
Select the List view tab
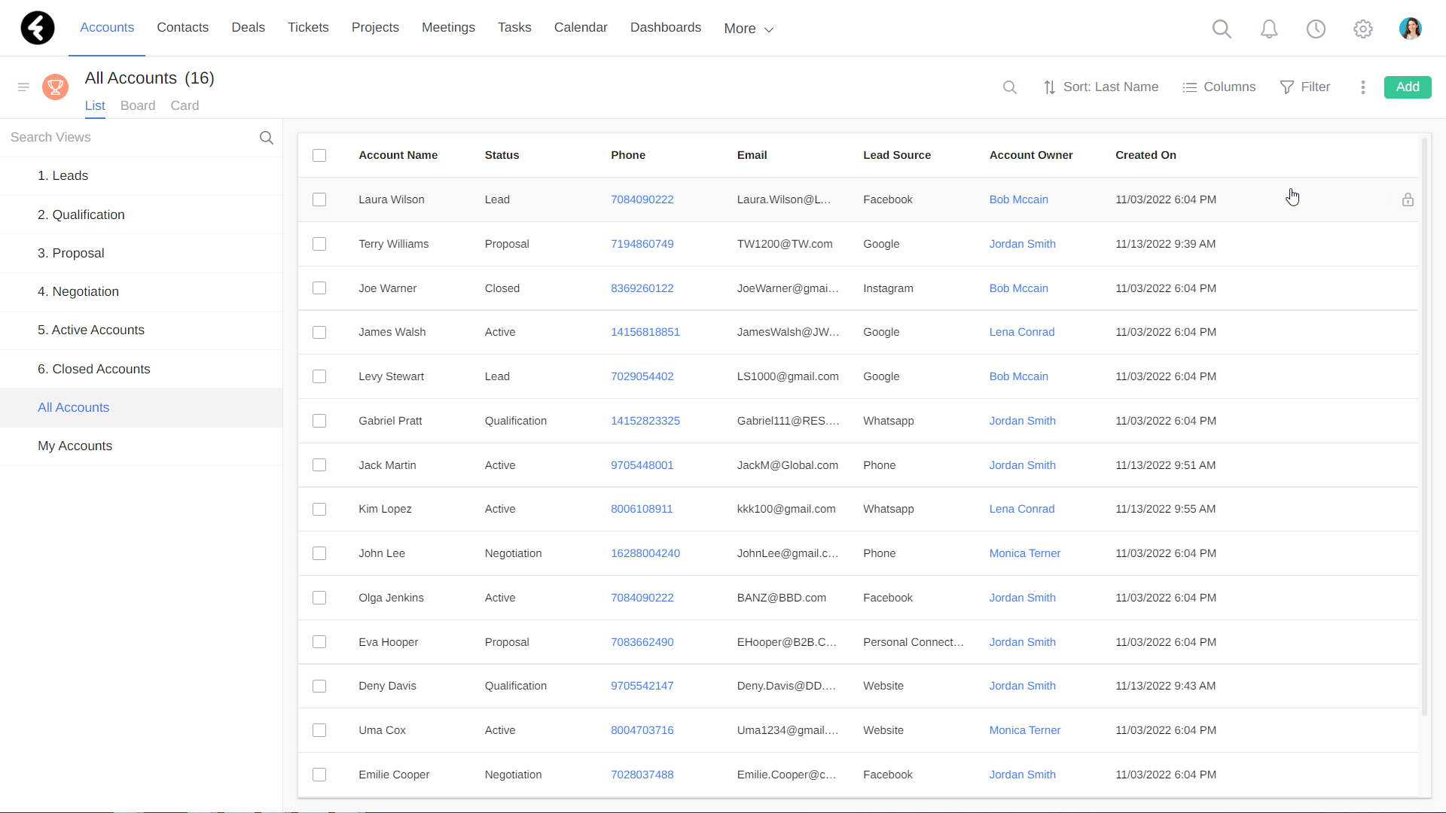pos(95,105)
